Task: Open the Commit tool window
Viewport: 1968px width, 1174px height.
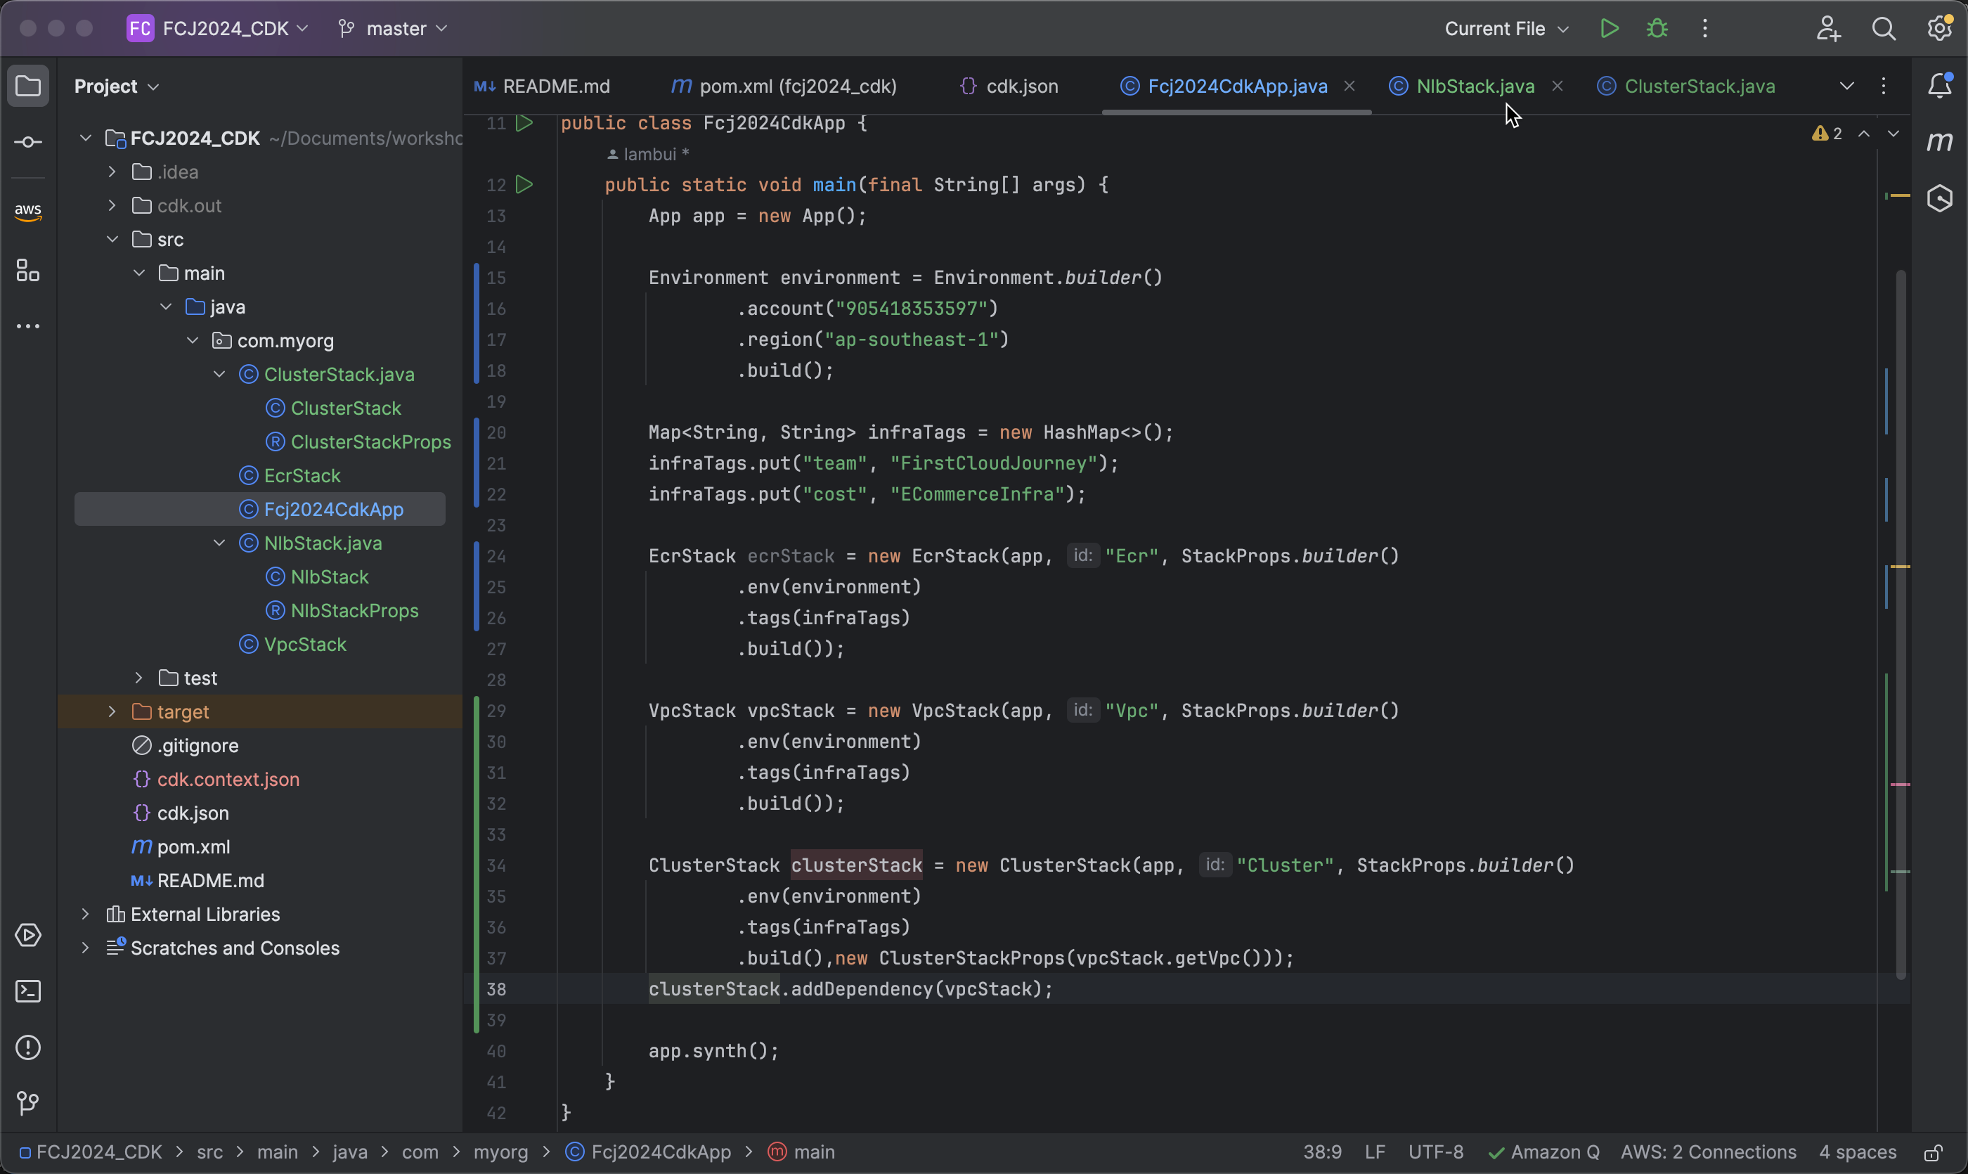Action: pyautogui.click(x=29, y=143)
